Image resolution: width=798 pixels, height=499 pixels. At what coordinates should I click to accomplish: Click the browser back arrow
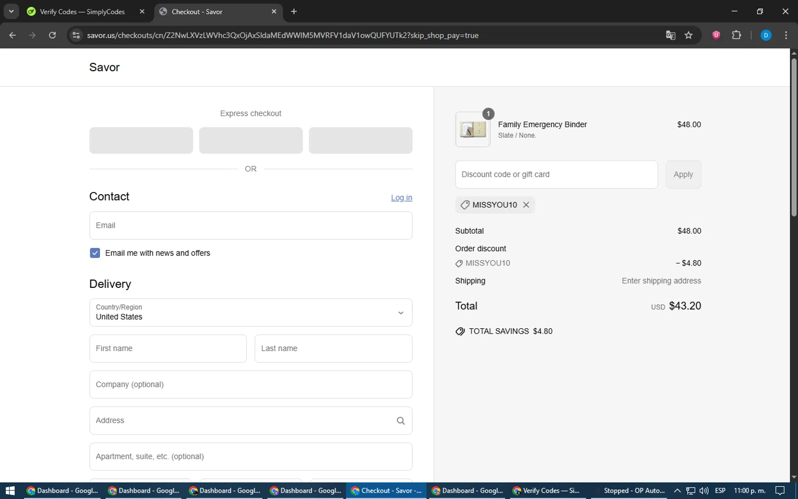13,35
